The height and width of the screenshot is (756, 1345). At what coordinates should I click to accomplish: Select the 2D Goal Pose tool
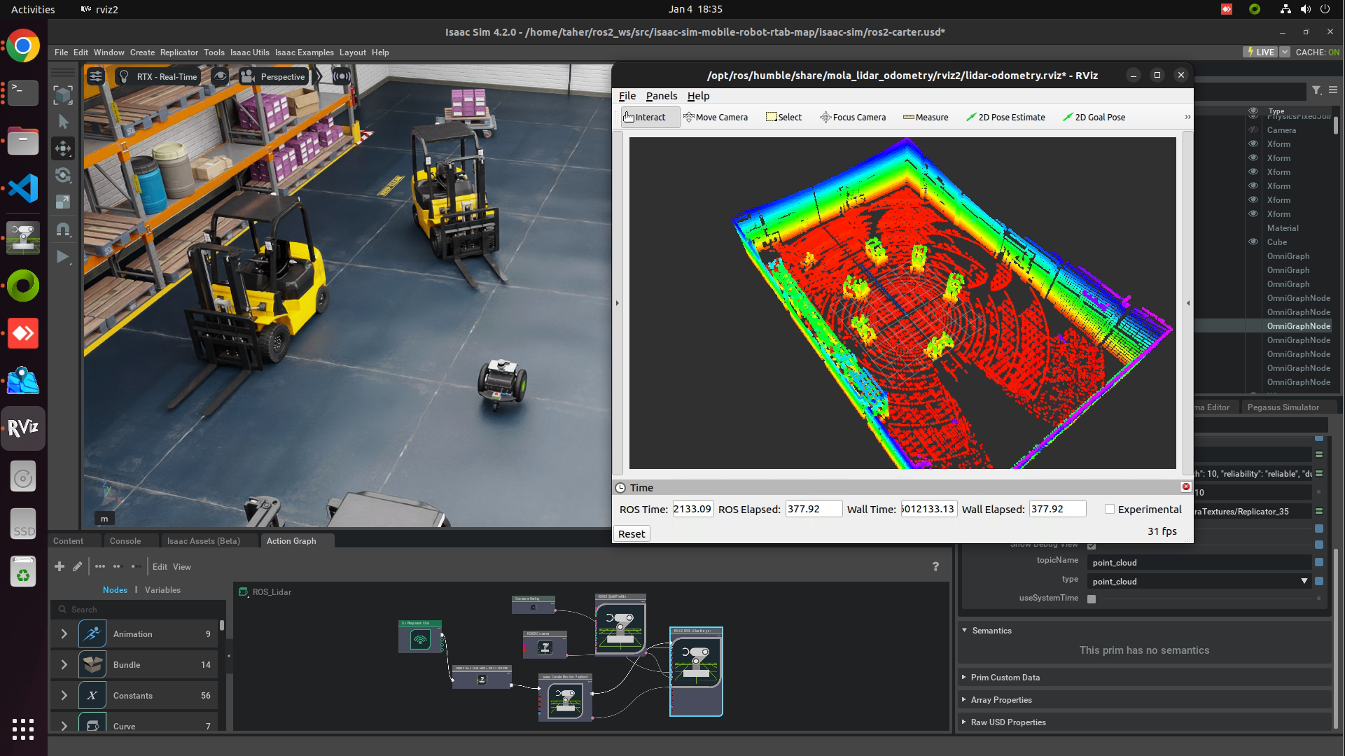point(1094,117)
